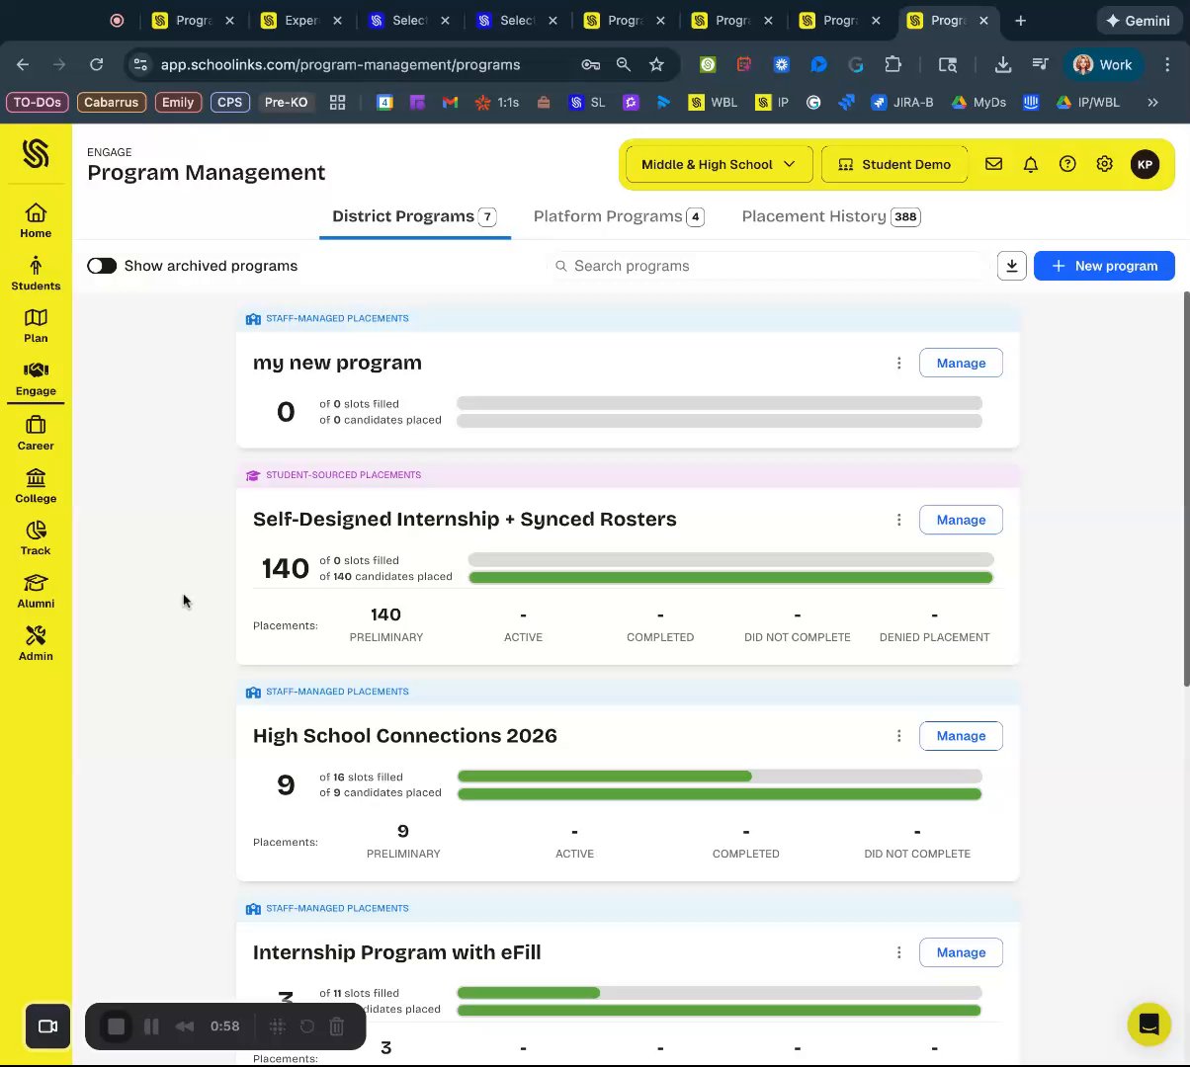Screen dimensions: 1190x1067
Task: Open the Career sidebar section
Action: click(x=36, y=433)
